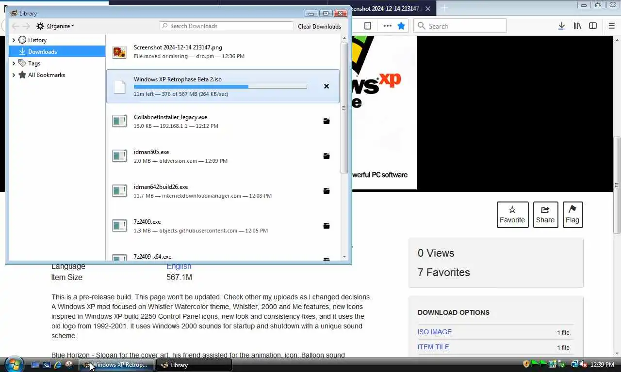Open a new browser tab with plus

[444, 8]
